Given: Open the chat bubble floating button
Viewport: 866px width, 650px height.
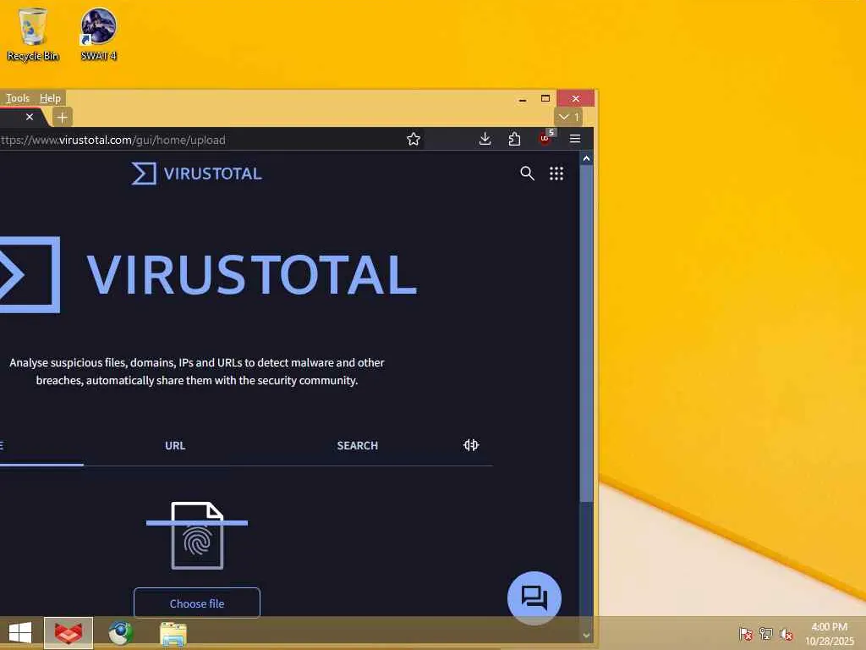Looking at the screenshot, I should 534,598.
